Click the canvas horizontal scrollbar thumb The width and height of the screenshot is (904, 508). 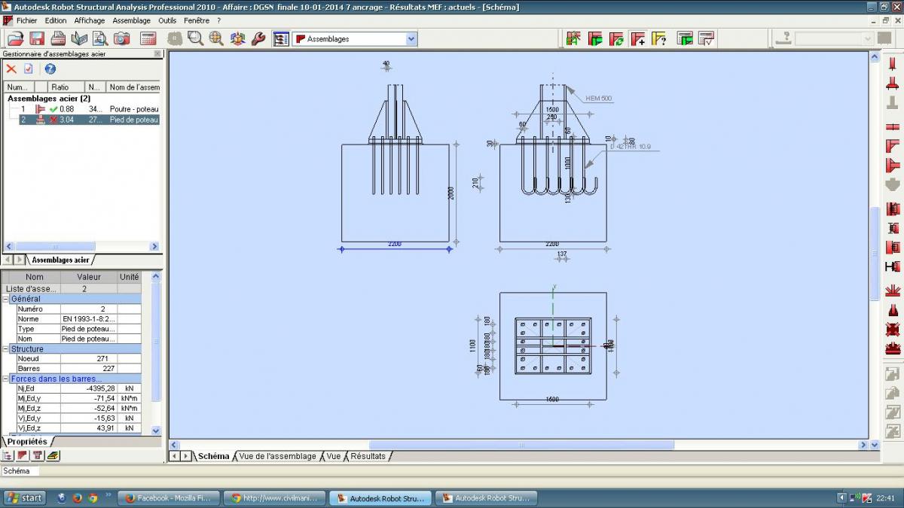coord(521,446)
